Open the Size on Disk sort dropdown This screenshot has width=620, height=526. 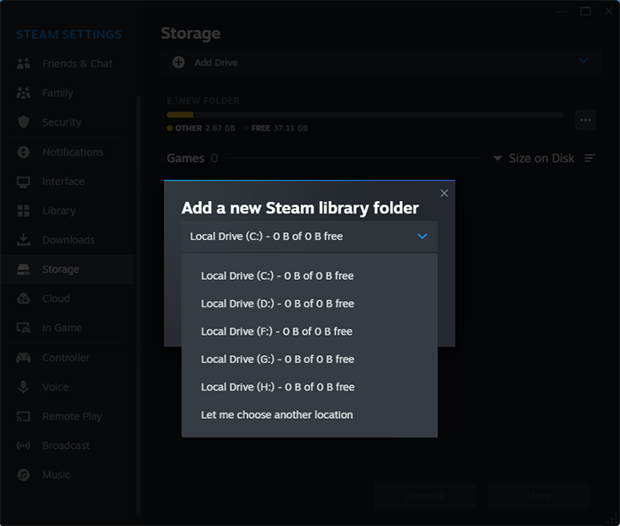534,159
